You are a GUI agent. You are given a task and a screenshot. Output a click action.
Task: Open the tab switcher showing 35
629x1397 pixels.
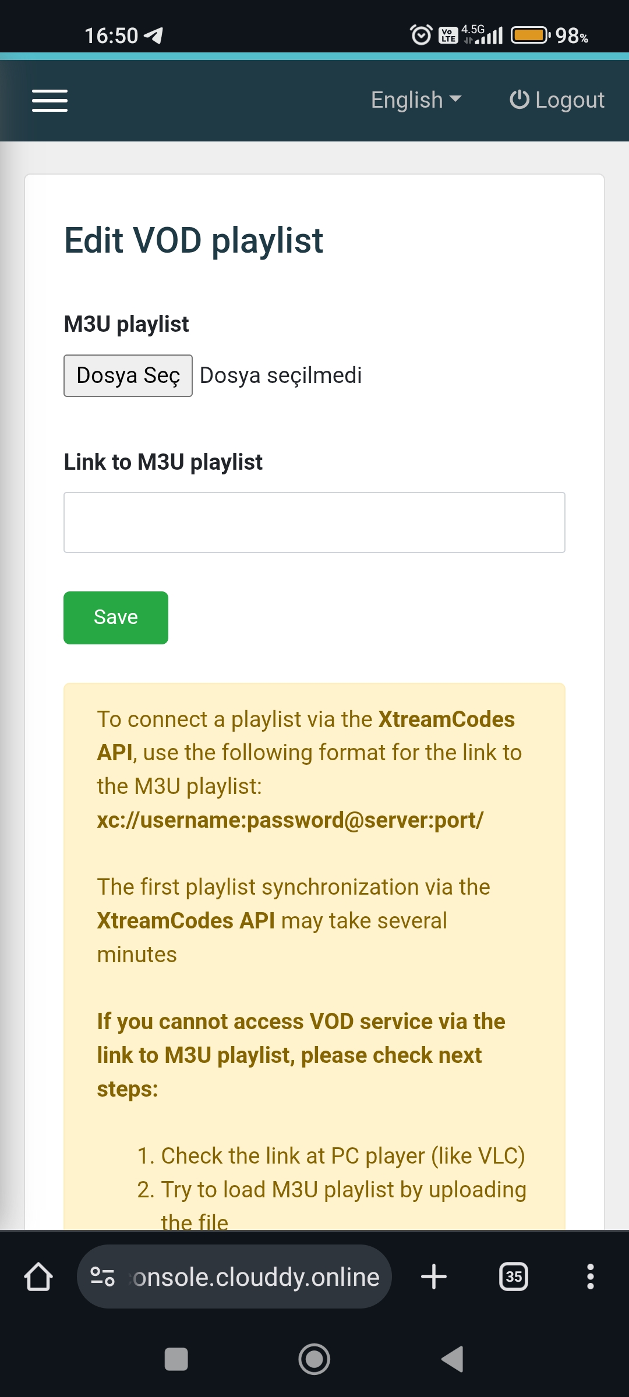[x=514, y=1277]
